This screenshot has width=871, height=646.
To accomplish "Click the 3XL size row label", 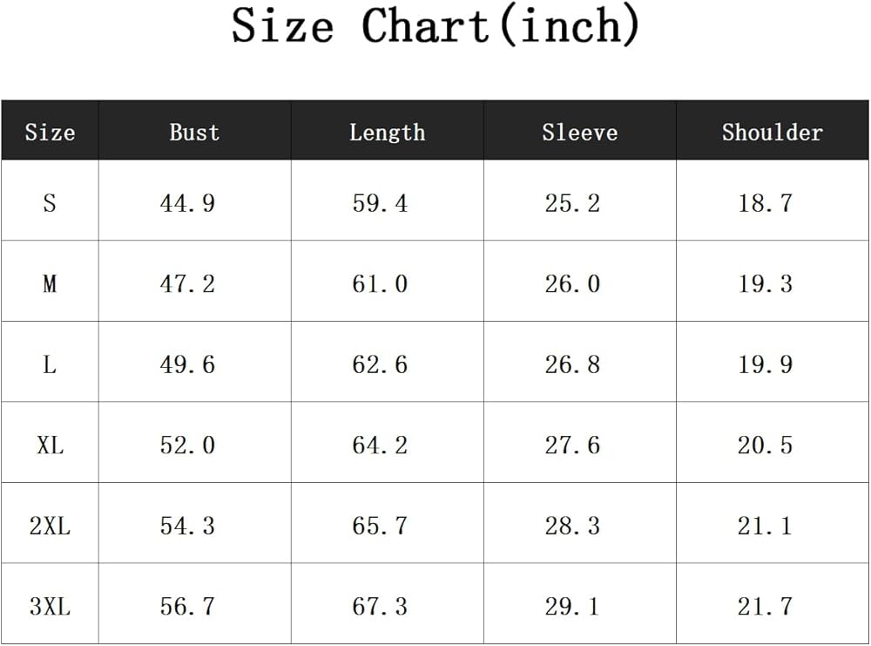I will click(x=50, y=607).
